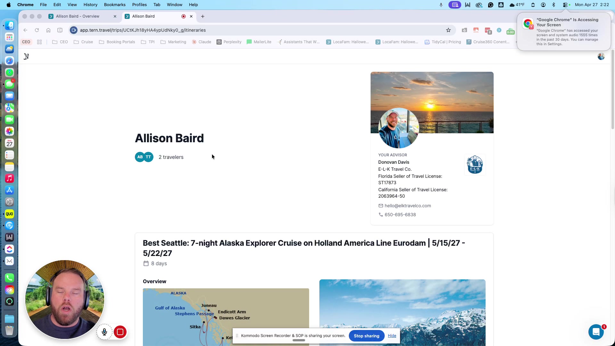Screen dimensions: 615x346
Task: Click the Hide link in sharing bar
Action: click(392, 336)
